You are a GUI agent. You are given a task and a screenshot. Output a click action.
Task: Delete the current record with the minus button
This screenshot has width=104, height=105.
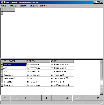(57, 98)
